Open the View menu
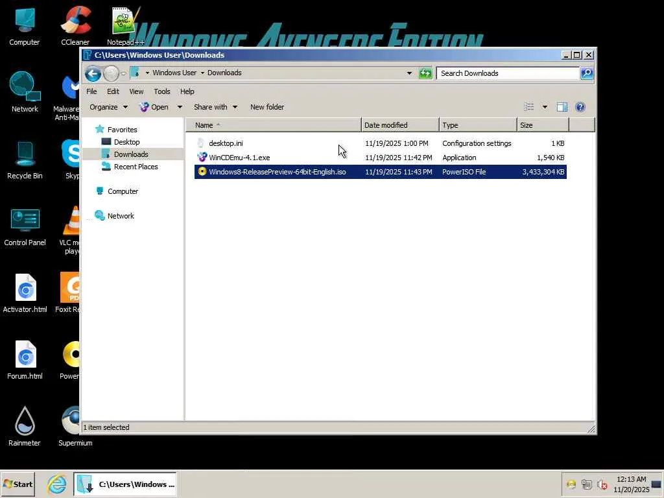This screenshot has width=664, height=498. pos(136,91)
